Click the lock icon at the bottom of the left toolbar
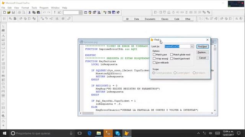245x137 pixels. pyautogui.click(x=3, y=125)
